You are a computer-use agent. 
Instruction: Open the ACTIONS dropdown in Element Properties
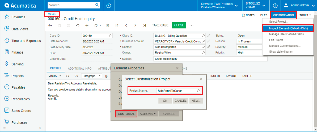[x=147, y=114]
